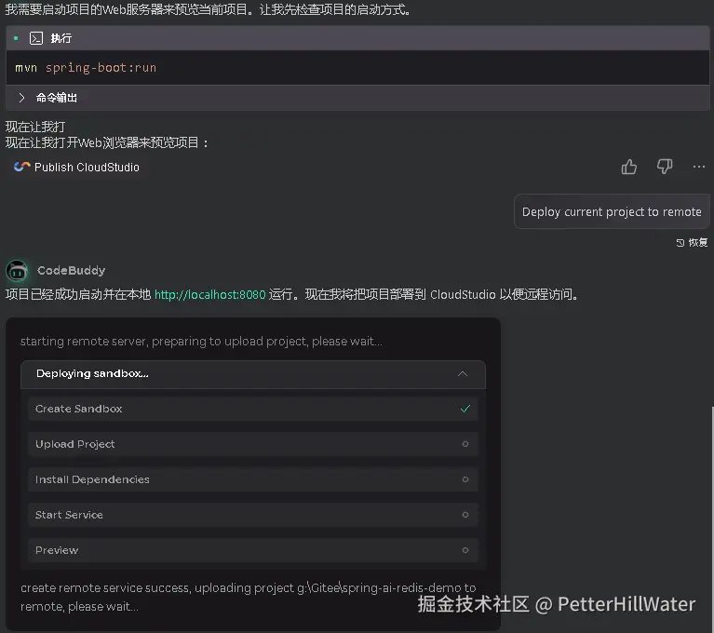Click the Install Dependencies pending status circle
The height and width of the screenshot is (633, 714).
point(465,479)
